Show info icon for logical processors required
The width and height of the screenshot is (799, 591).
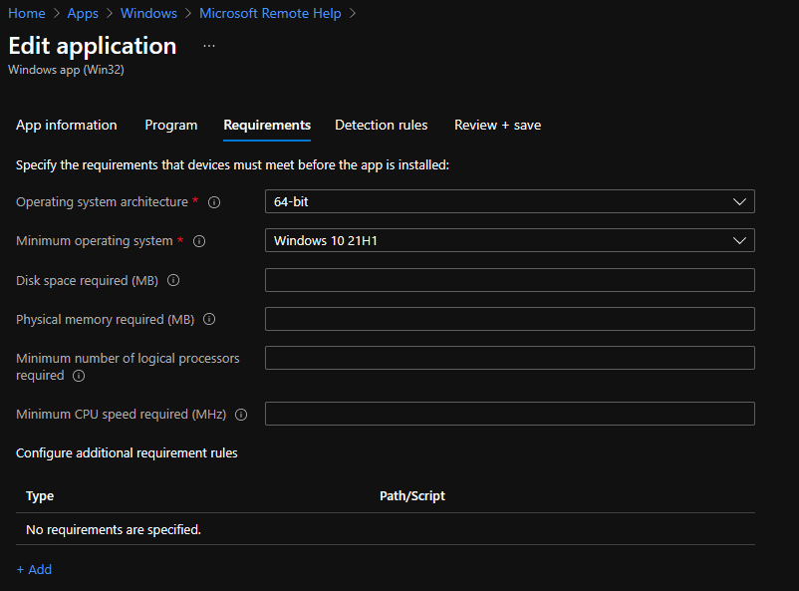(x=79, y=376)
